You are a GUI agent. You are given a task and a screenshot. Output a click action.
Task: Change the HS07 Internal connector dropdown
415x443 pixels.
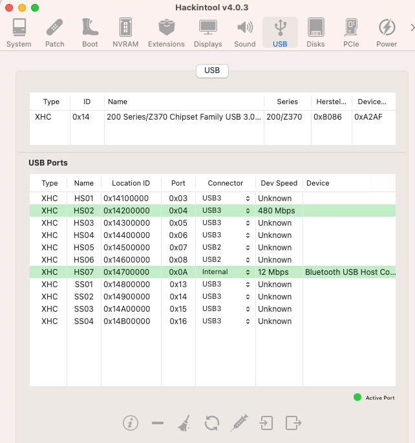pyautogui.click(x=226, y=272)
